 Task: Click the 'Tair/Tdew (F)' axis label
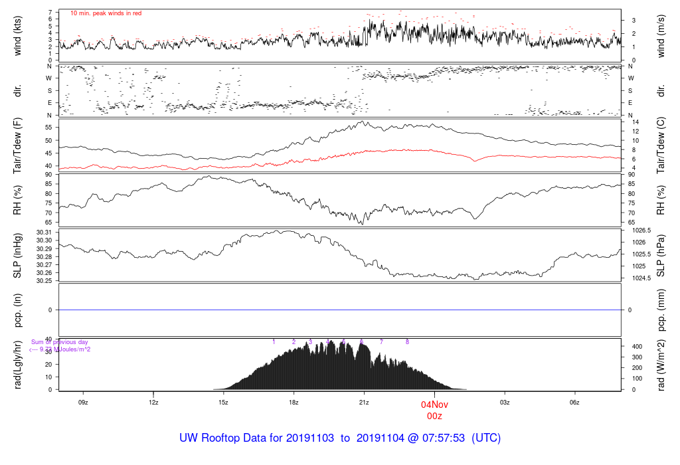[17, 145]
